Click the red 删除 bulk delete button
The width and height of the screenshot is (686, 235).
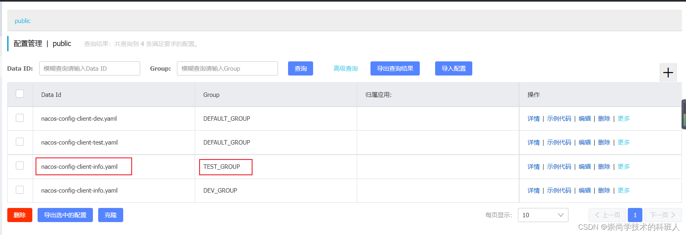pos(20,215)
